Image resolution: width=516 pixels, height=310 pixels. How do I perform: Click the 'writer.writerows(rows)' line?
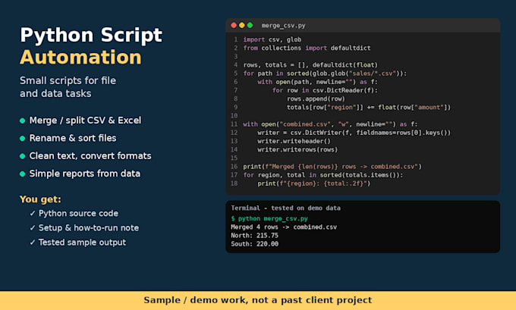[297, 149]
